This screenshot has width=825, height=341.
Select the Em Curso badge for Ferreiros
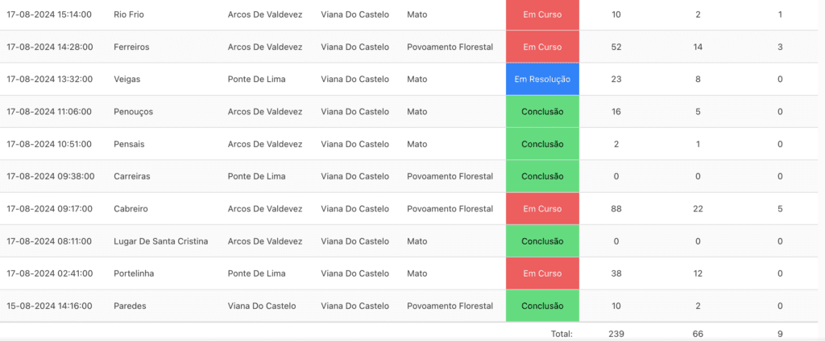click(x=542, y=47)
